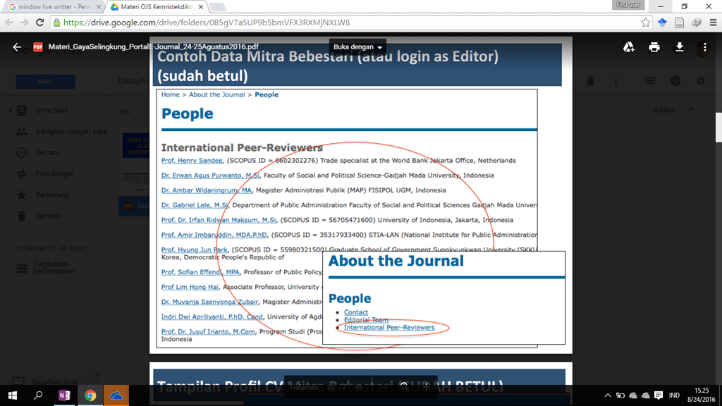
Task: Open Drive settings gear behind the preview
Action: [700, 81]
